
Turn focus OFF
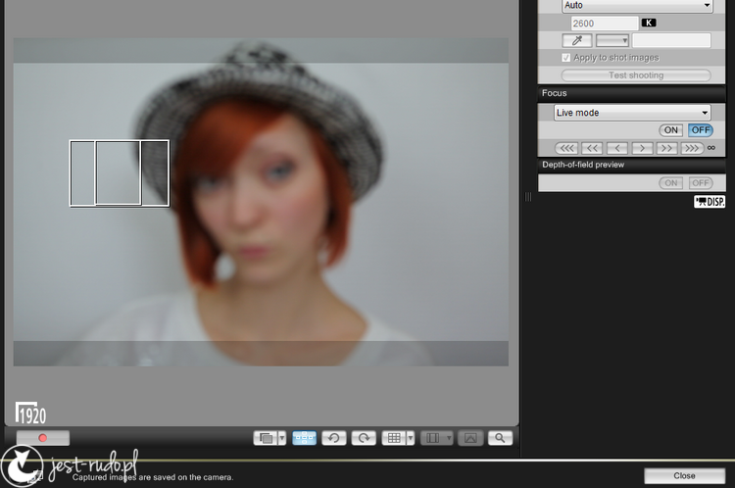(701, 130)
